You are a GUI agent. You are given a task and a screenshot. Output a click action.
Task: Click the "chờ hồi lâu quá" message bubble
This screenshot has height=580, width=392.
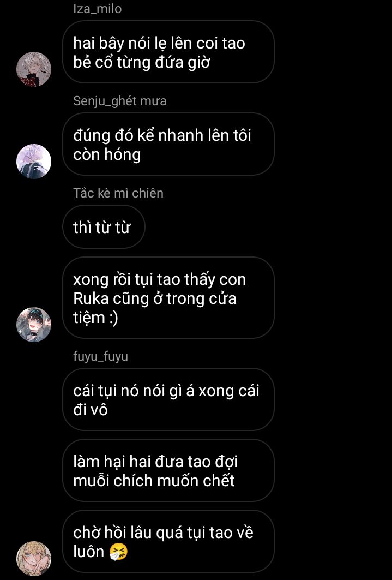coord(168,541)
